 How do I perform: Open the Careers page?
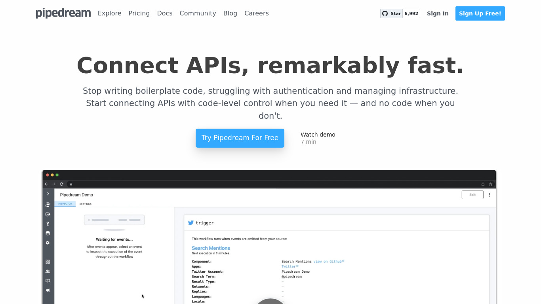[x=257, y=13]
